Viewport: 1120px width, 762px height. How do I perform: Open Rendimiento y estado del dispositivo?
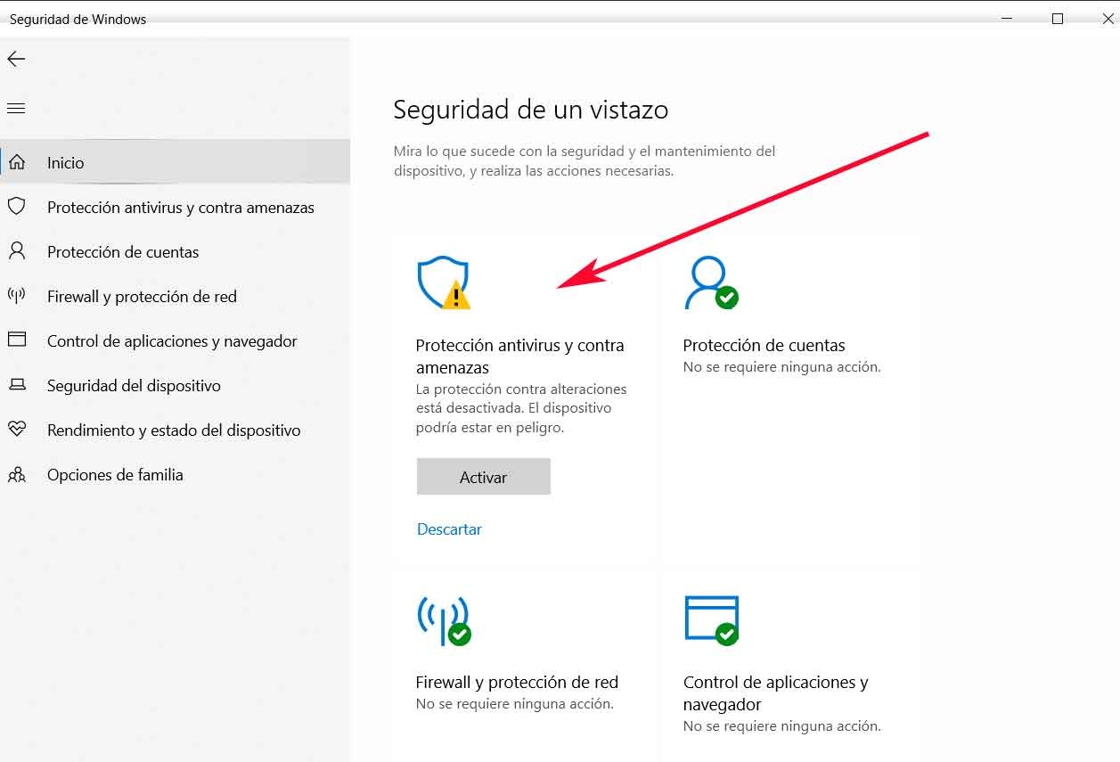(x=175, y=430)
